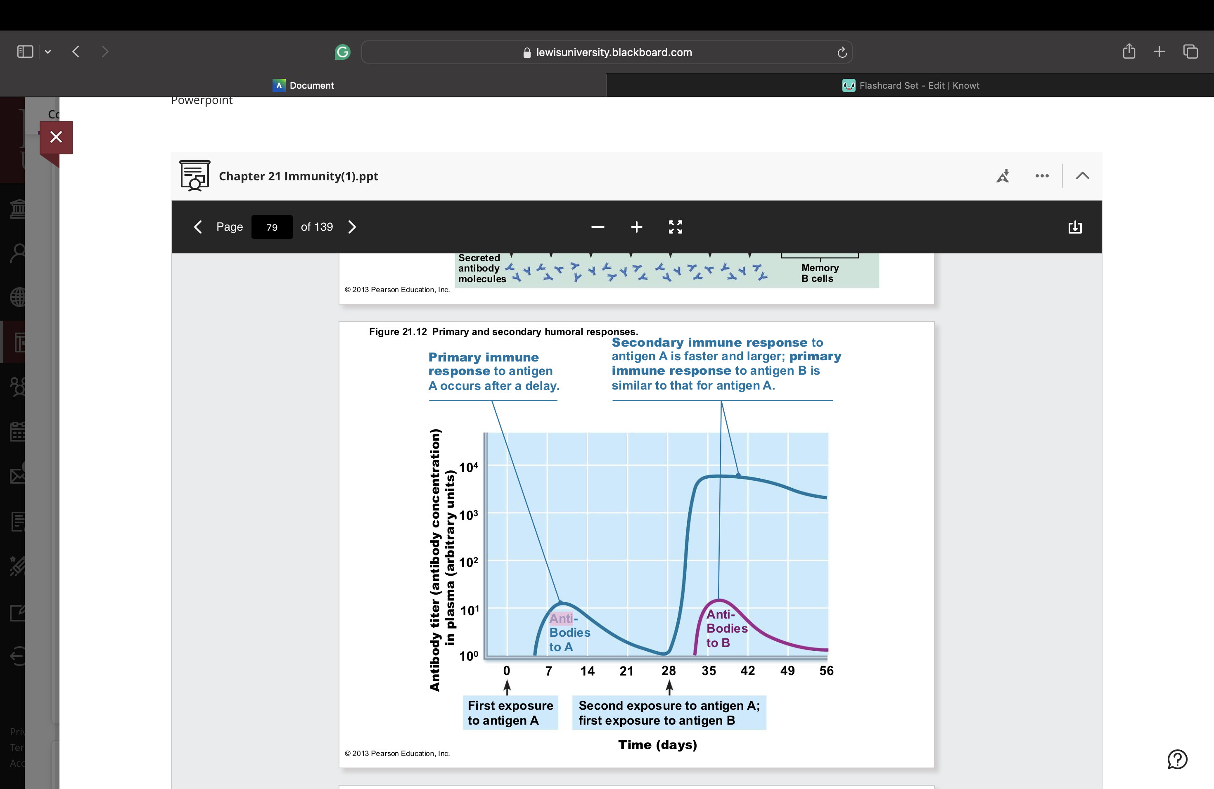Open the Grammarly extension icon

(342, 52)
